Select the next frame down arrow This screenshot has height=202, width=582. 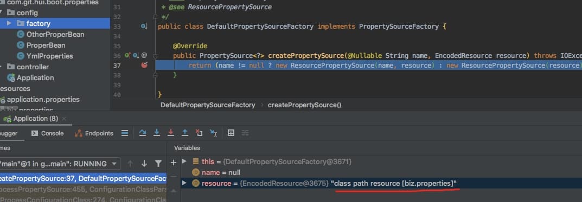coord(144,164)
